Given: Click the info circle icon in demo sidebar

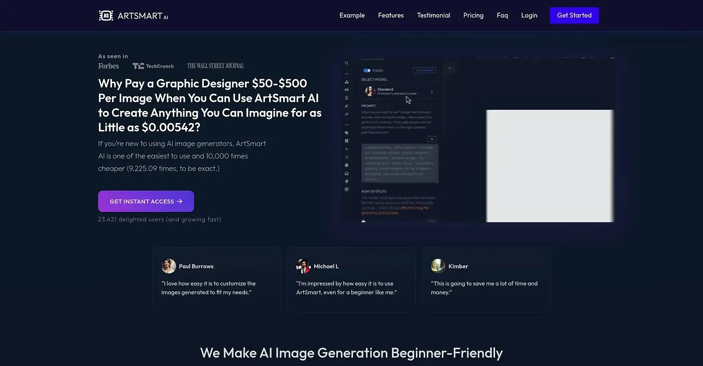Looking at the screenshot, I should click(346, 165).
